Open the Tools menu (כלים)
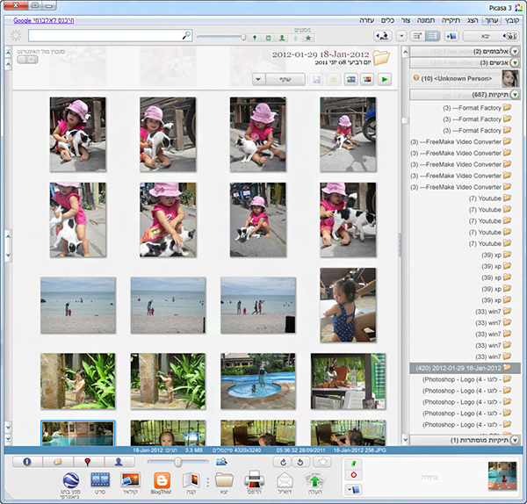The height and width of the screenshot is (504, 527). click(x=387, y=20)
